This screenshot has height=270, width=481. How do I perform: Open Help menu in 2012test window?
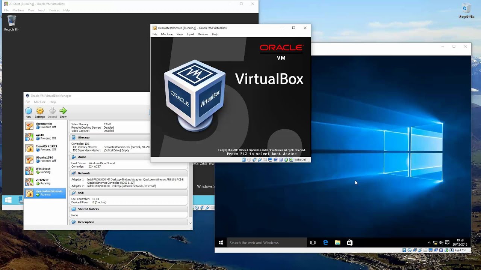67,10
